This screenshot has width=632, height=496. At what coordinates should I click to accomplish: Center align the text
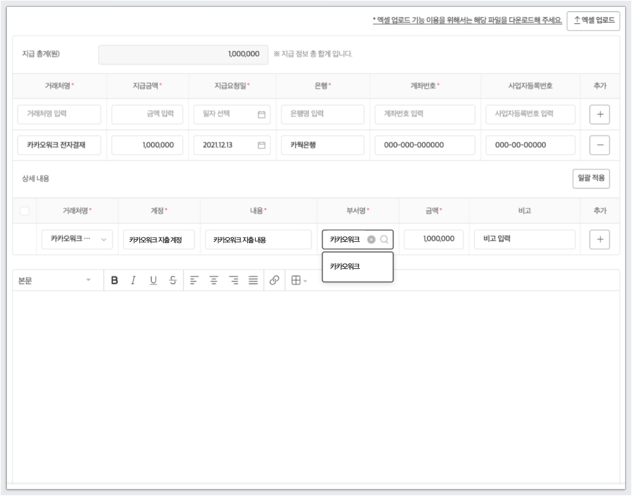click(x=214, y=280)
